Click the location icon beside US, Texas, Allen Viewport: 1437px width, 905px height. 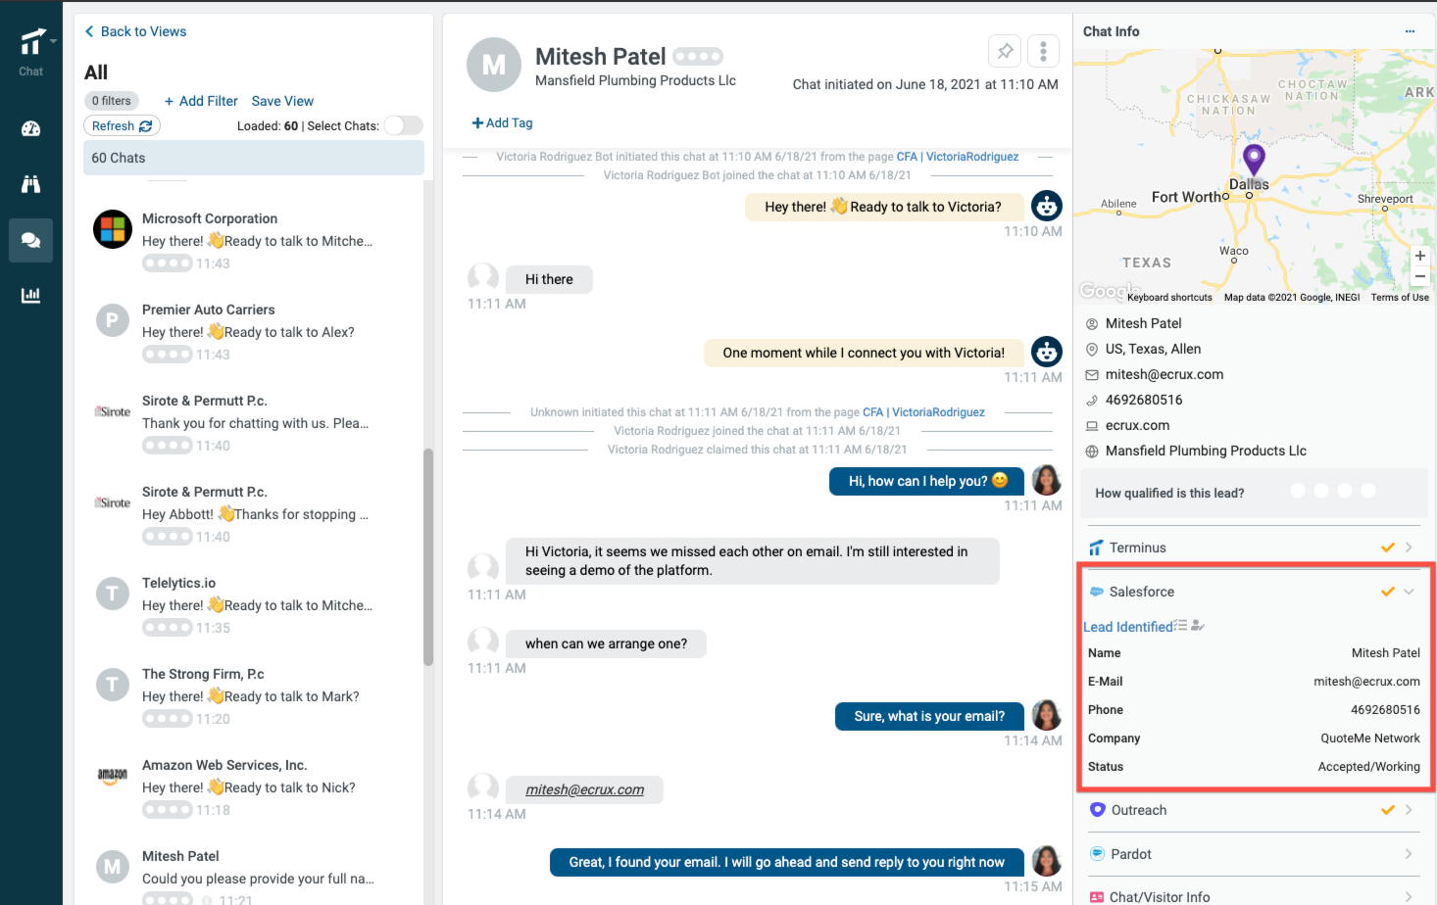(1092, 350)
